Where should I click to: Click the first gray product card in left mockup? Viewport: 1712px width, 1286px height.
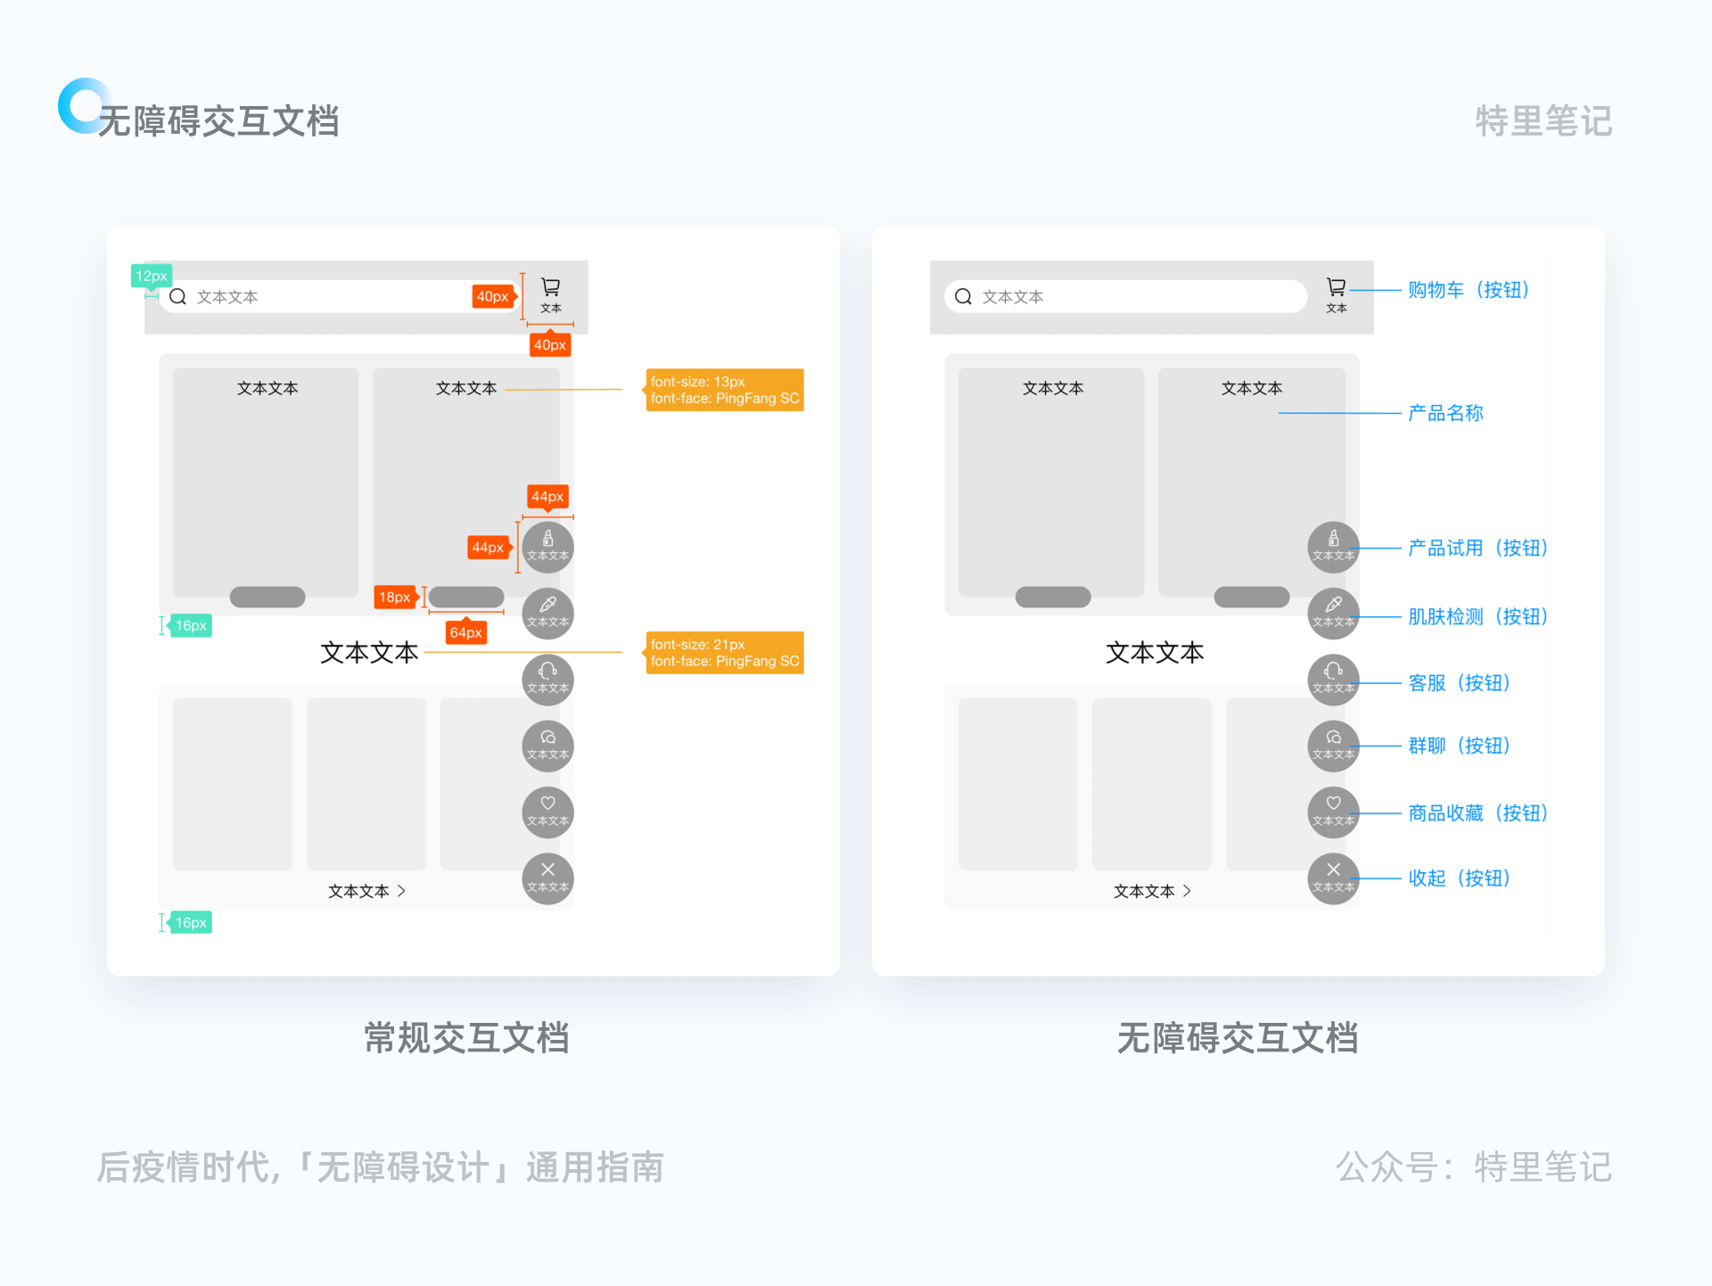tap(266, 482)
